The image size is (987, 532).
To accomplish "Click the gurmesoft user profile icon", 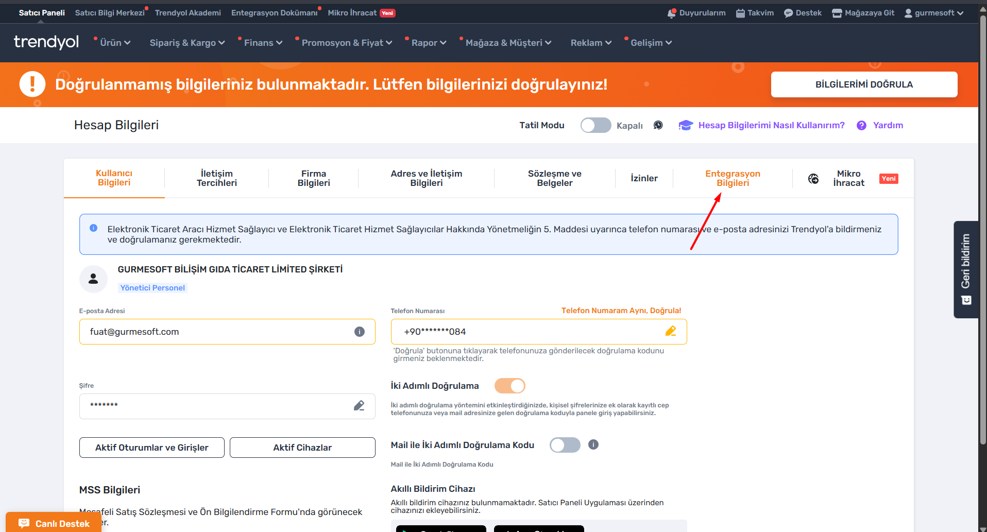I will click(908, 13).
